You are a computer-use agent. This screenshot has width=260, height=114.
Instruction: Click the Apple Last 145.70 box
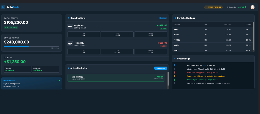pyautogui.click(x=117, y=34)
